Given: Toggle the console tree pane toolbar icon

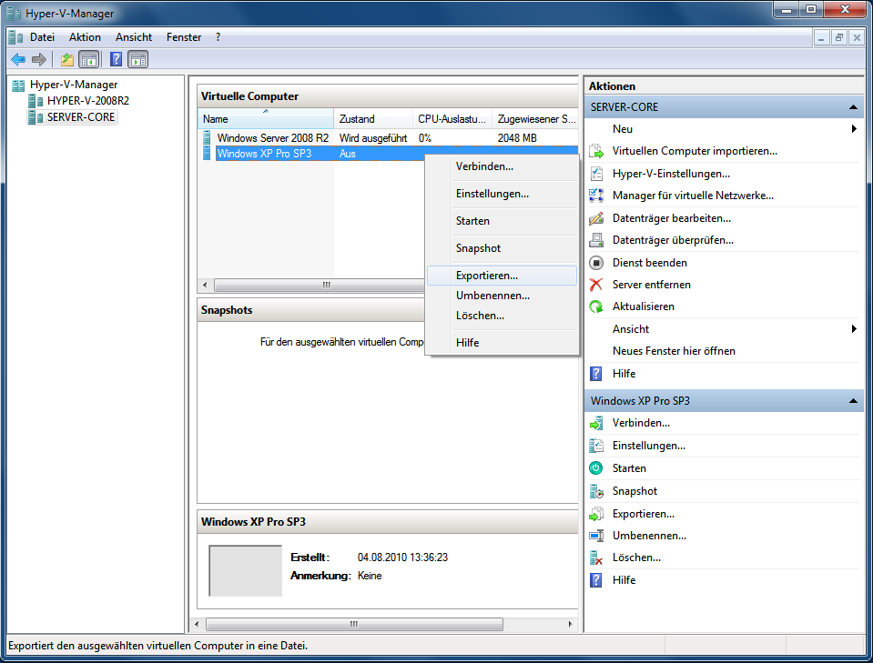Looking at the screenshot, I should 89,59.
